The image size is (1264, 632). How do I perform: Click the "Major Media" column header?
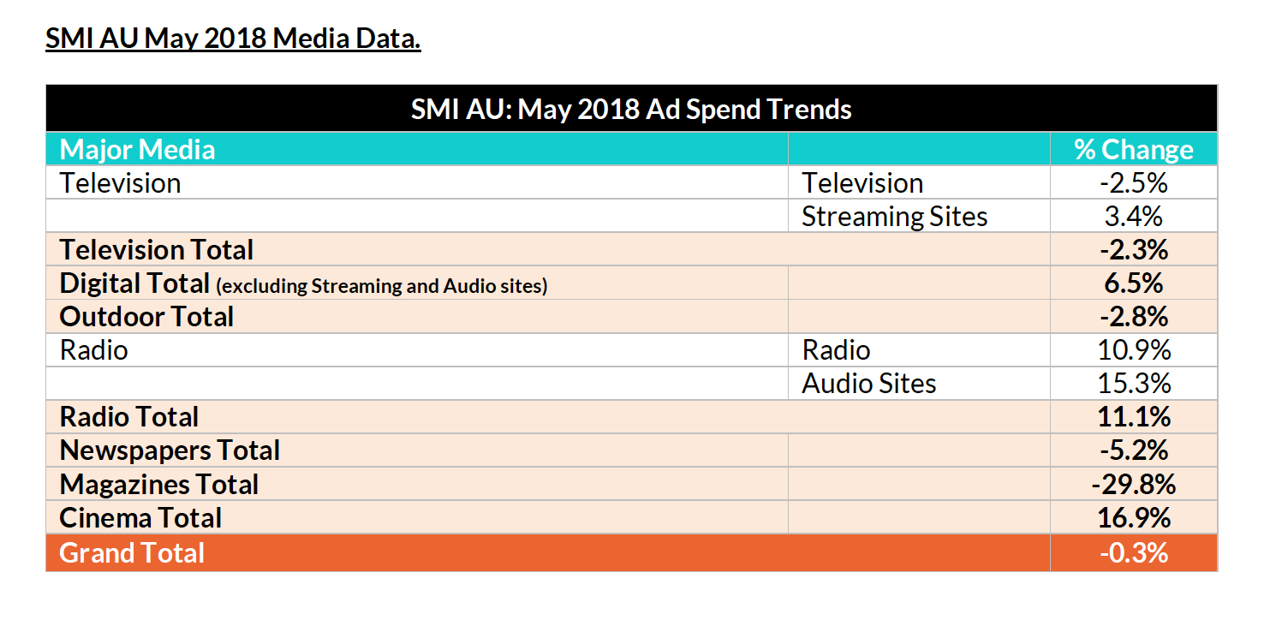(x=137, y=150)
